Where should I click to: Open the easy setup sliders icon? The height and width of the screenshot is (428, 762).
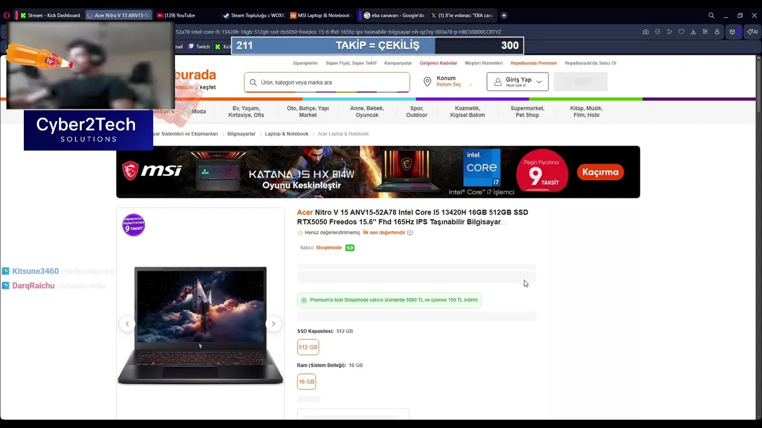click(705, 32)
